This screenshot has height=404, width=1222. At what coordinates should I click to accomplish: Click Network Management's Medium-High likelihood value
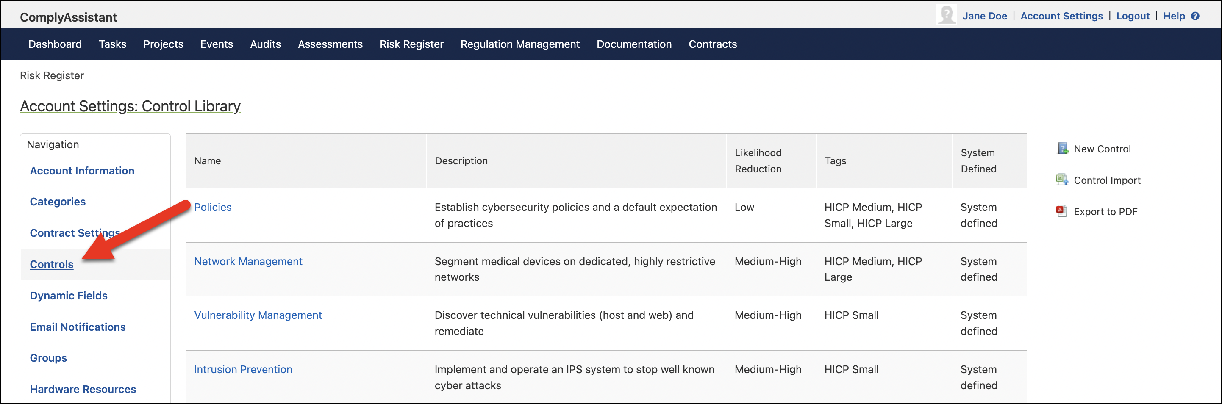(x=768, y=261)
